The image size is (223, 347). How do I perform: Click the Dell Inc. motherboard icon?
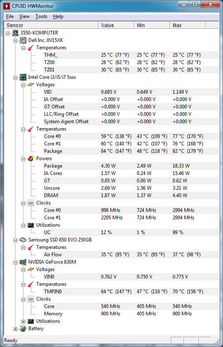click(23, 40)
